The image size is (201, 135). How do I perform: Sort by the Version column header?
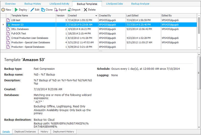click(x=62, y=16)
